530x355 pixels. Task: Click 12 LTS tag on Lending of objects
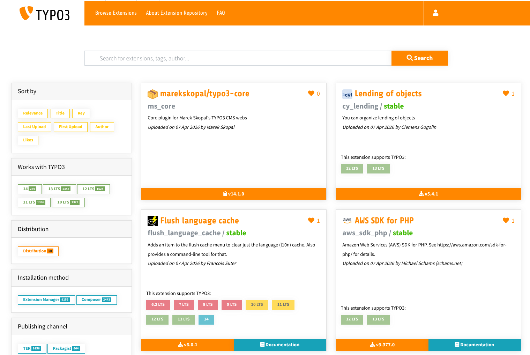click(x=352, y=169)
